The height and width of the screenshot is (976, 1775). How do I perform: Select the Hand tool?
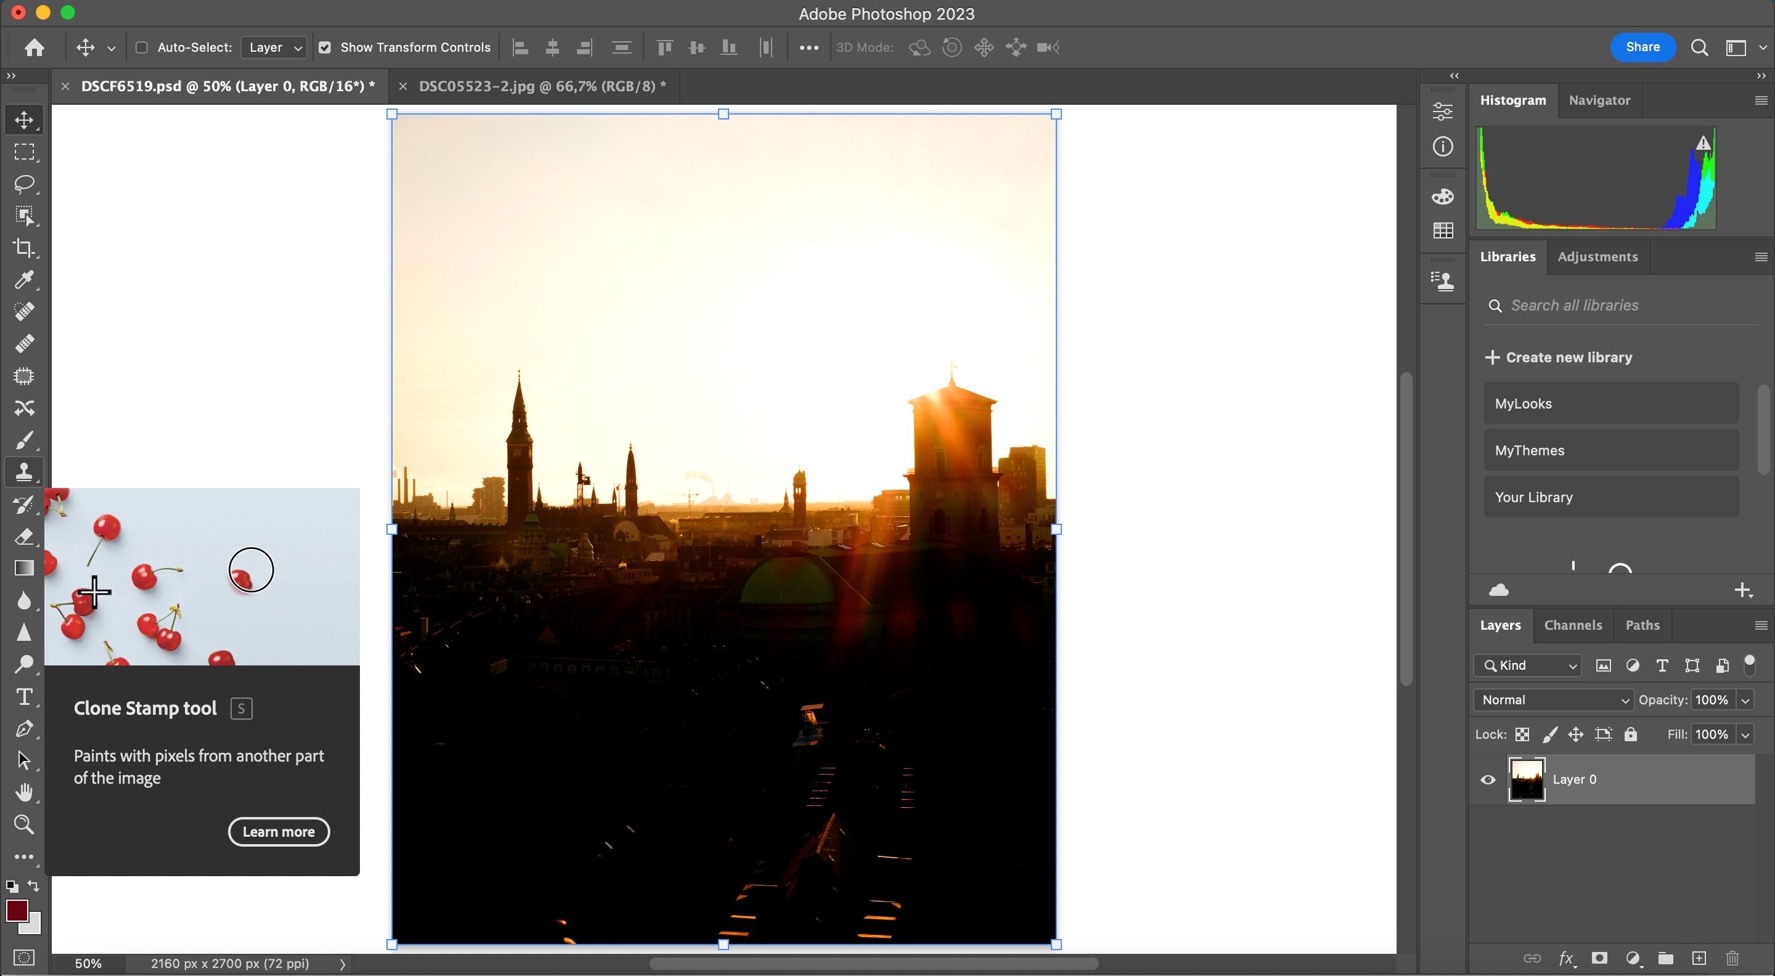[x=24, y=792]
